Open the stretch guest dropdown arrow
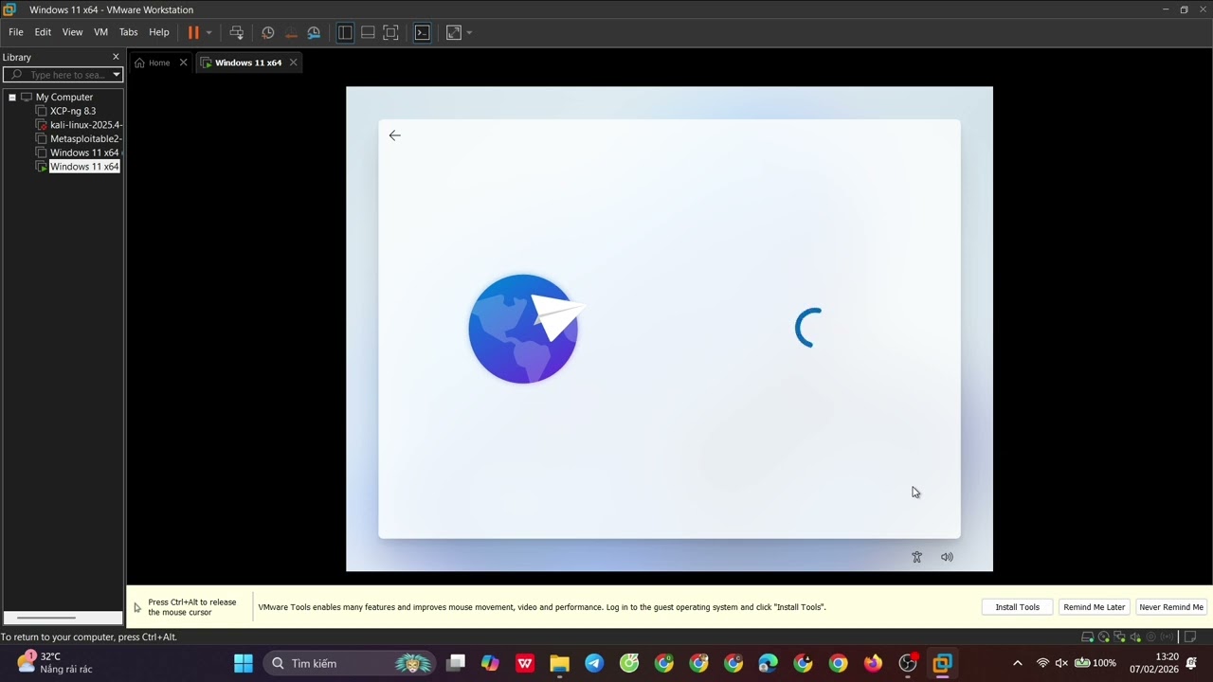 coord(469,32)
